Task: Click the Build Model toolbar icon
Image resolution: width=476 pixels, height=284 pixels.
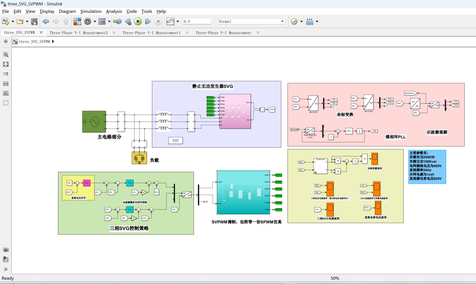Action: 310,21
